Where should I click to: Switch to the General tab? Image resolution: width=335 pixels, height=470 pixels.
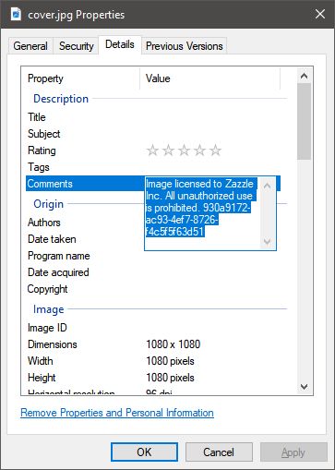point(30,46)
